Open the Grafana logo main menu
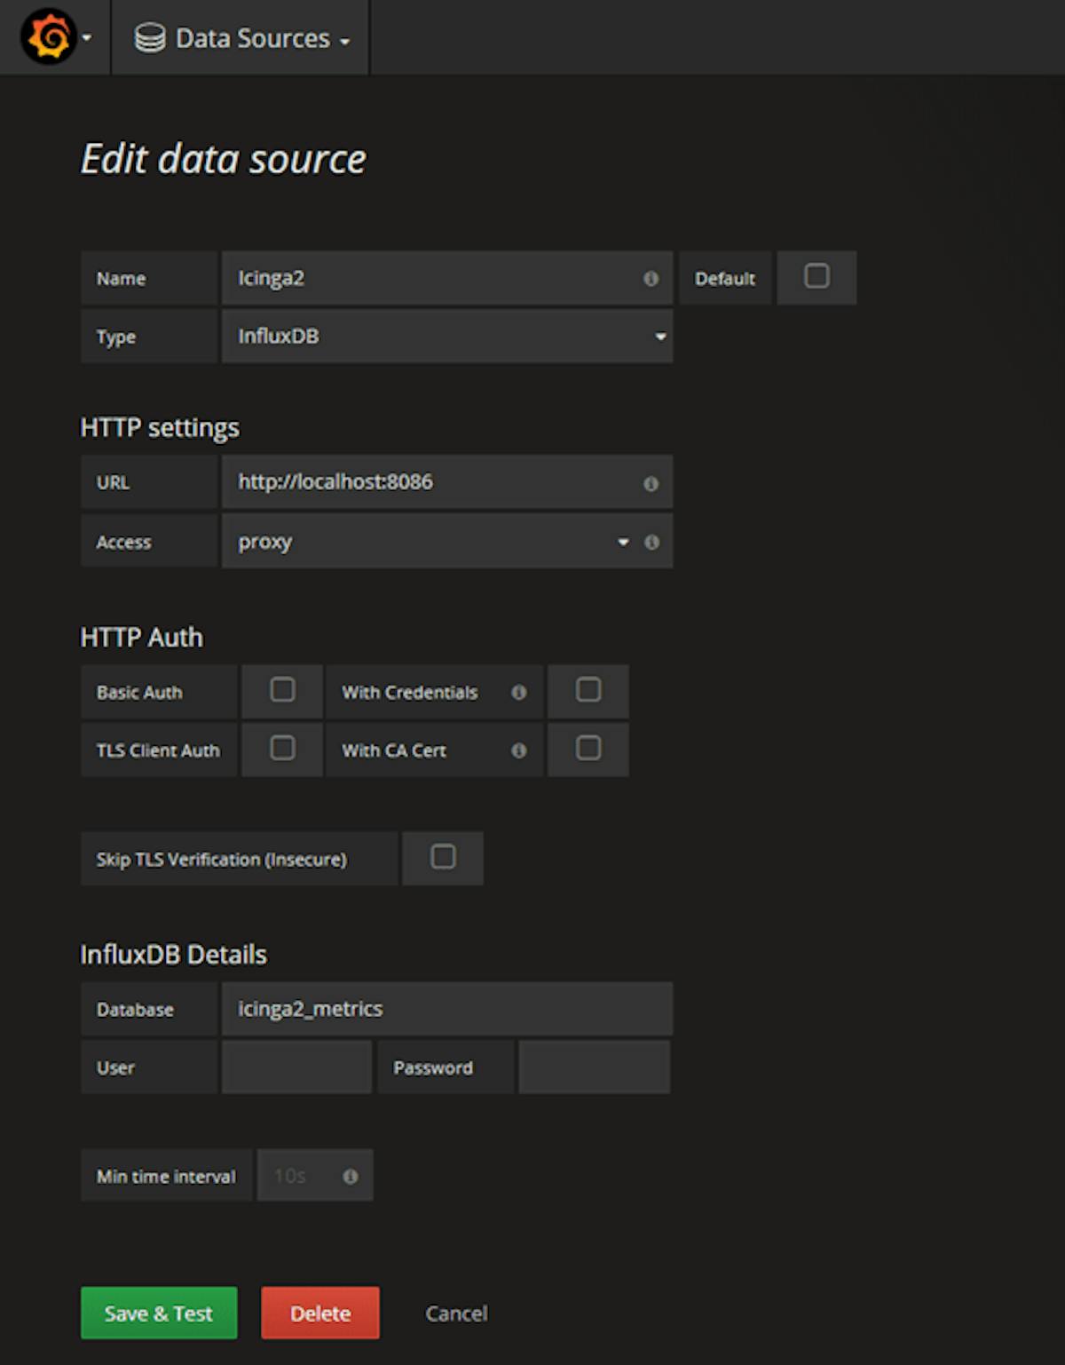 tap(55, 37)
